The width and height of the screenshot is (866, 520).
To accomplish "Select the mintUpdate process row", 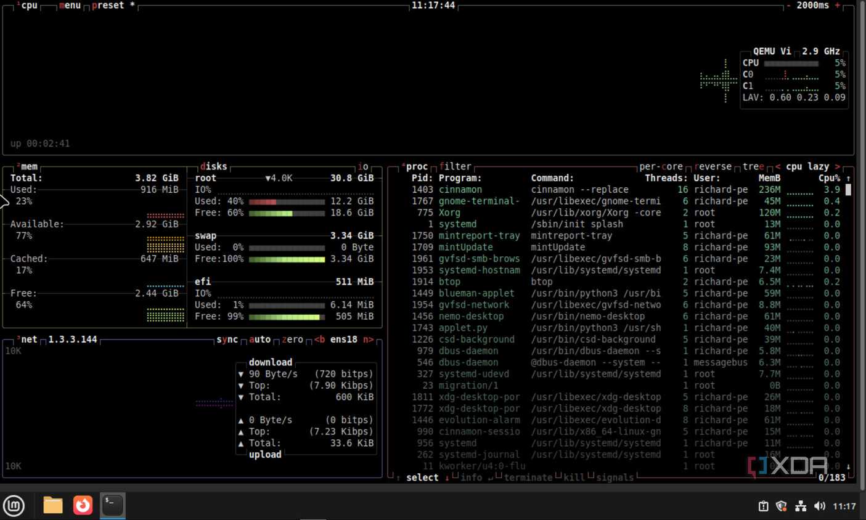I will point(626,247).
